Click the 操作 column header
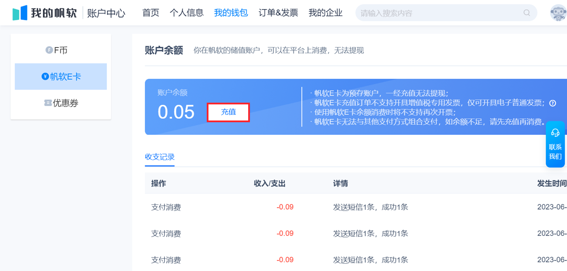This screenshot has width=567, height=271. click(159, 183)
